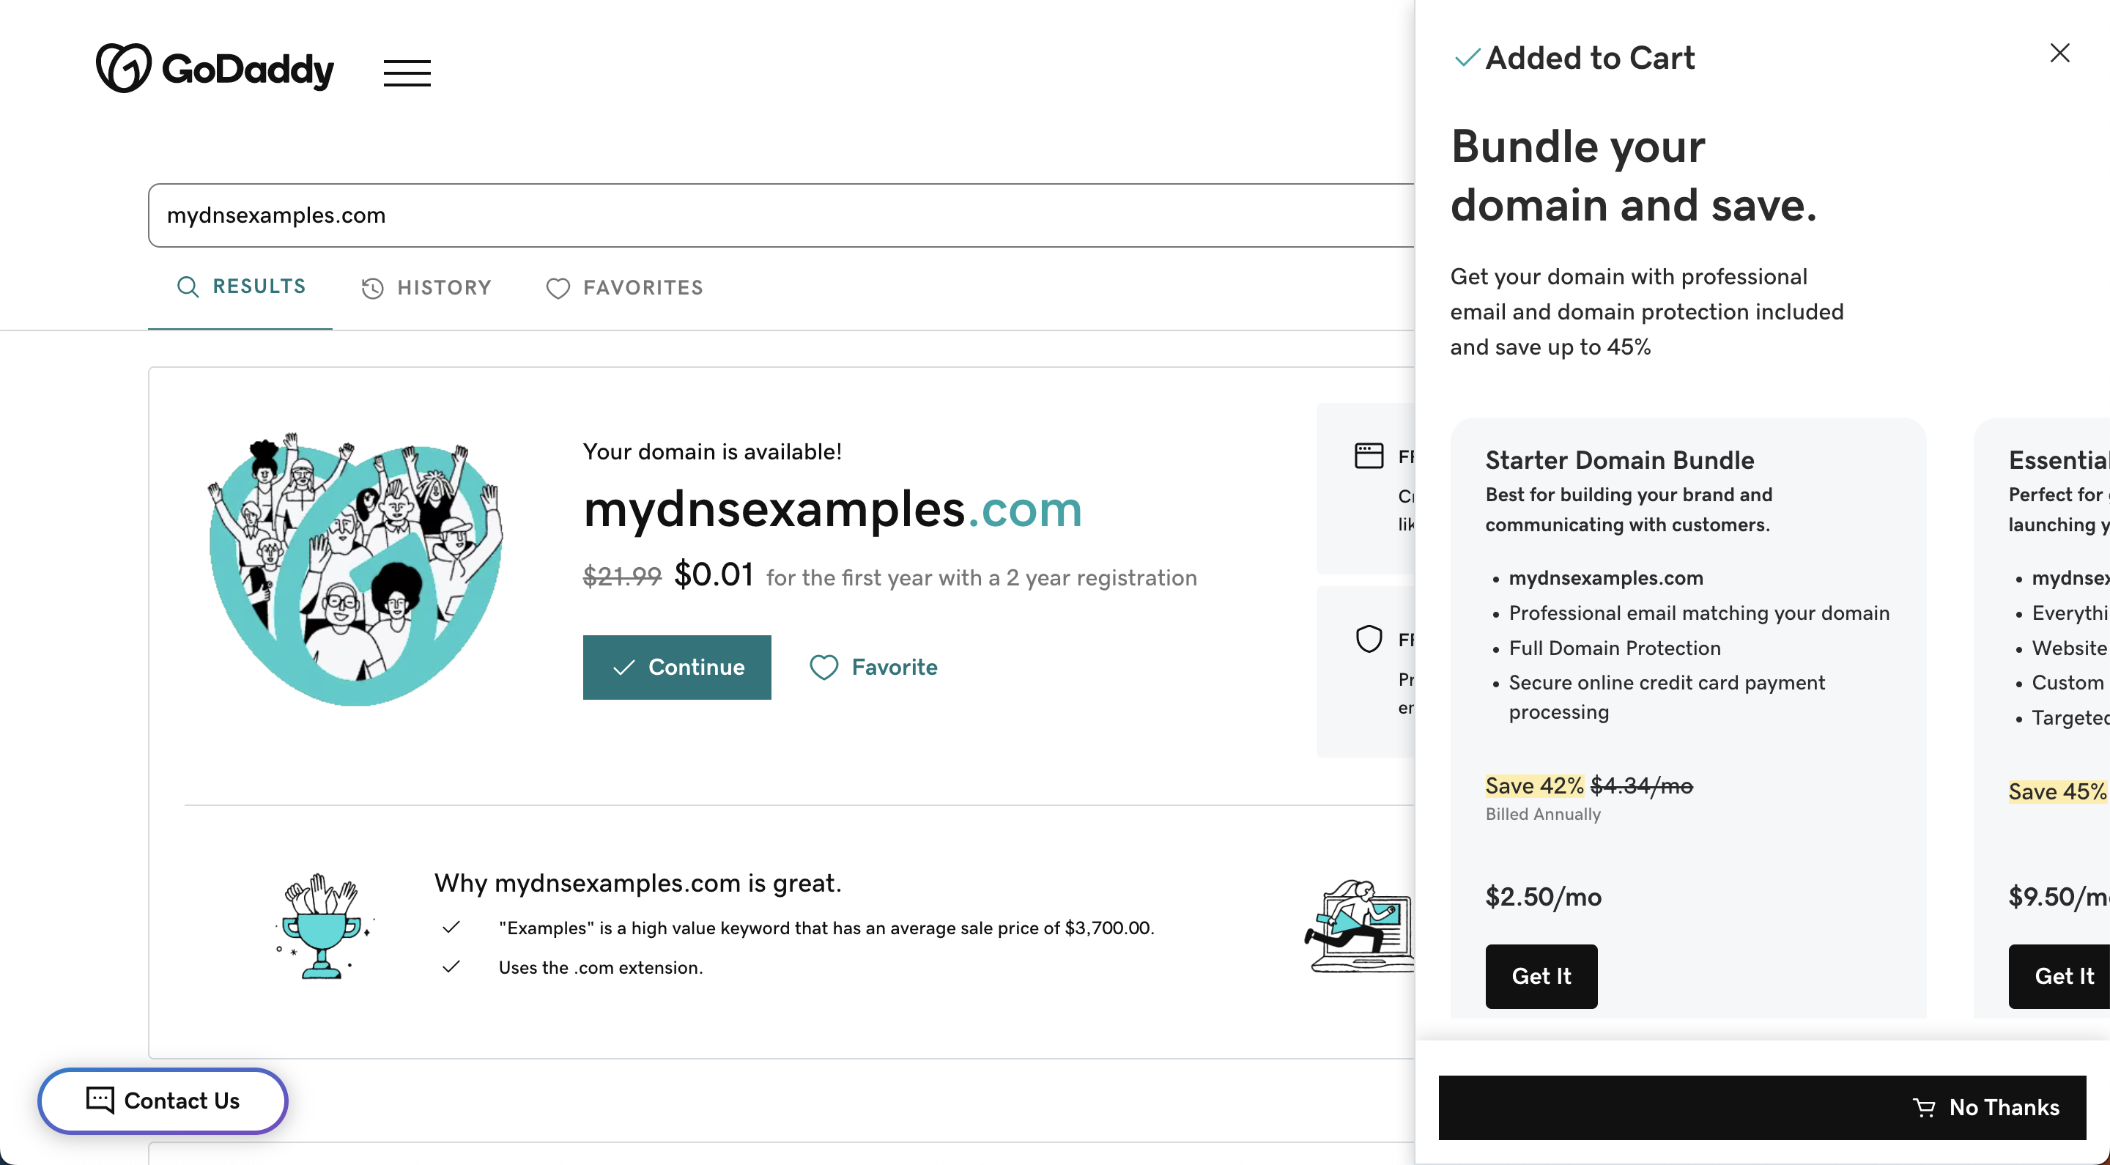This screenshot has height=1165, width=2110.
Task: Open Contact Us chat
Action: [163, 1101]
